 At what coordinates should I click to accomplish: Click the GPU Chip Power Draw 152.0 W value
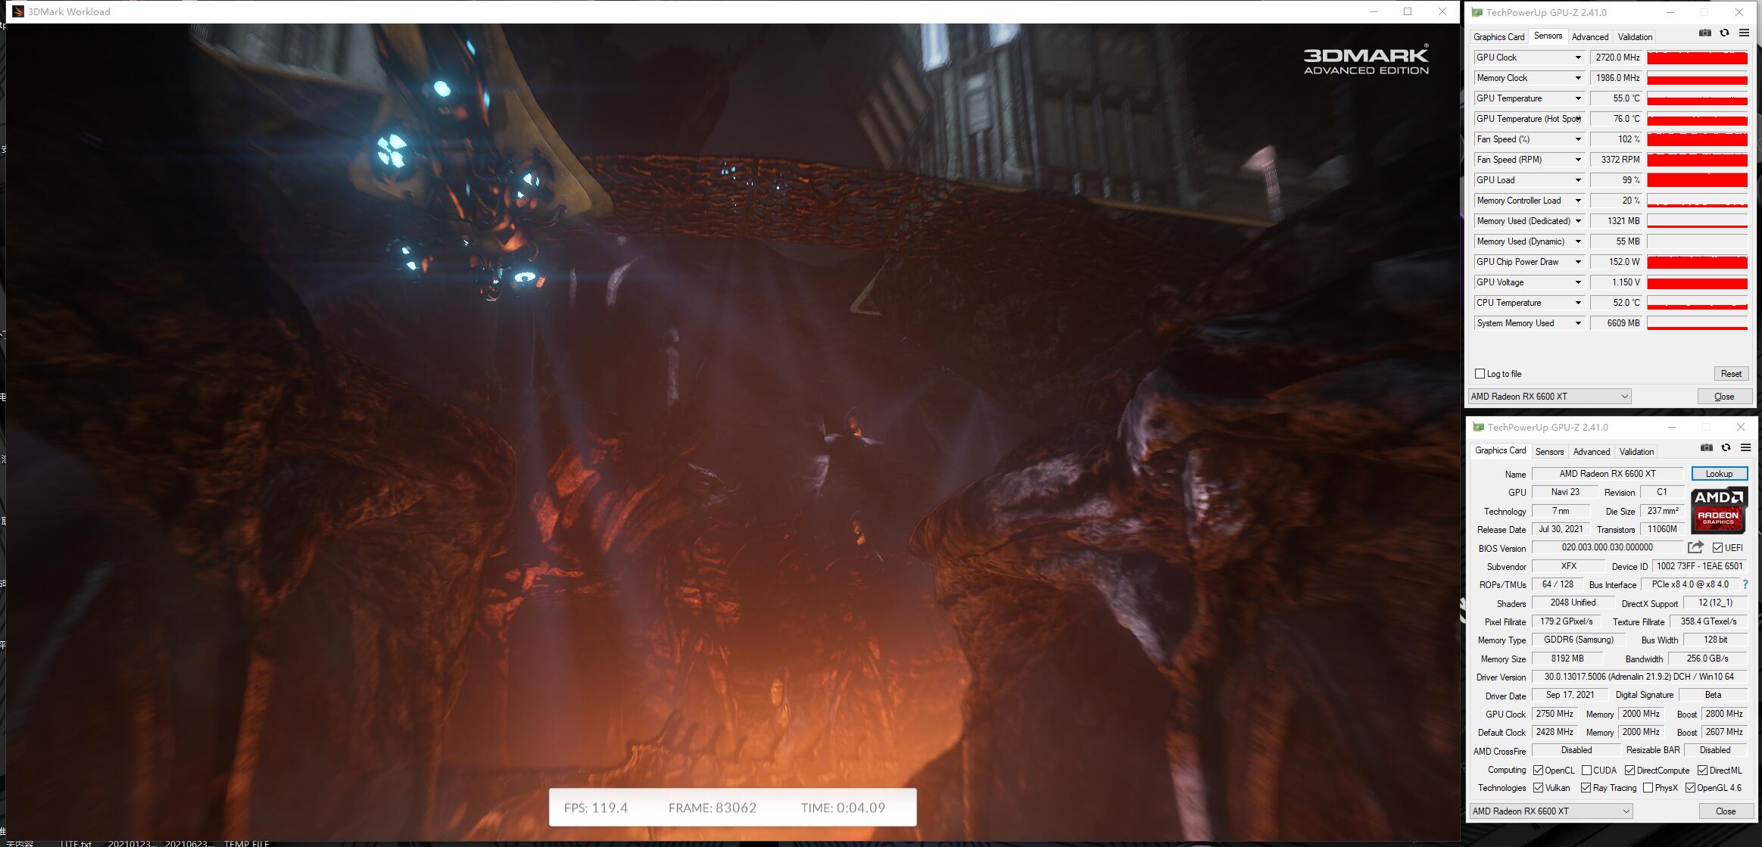point(1616,262)
